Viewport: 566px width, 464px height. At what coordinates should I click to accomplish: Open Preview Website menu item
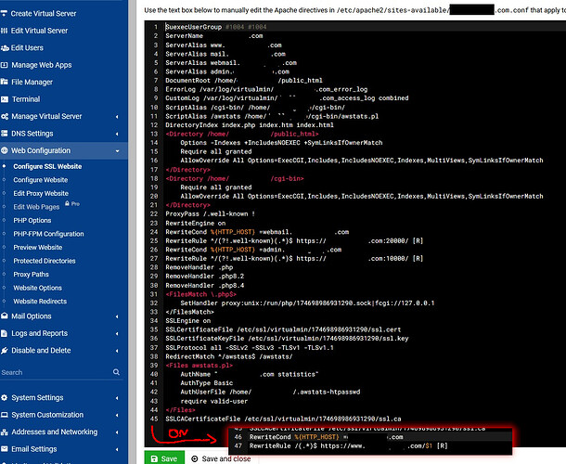tap(38, 248)
